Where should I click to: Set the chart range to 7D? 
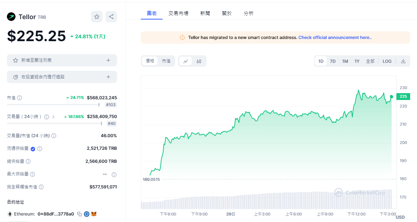coord(333,61)
